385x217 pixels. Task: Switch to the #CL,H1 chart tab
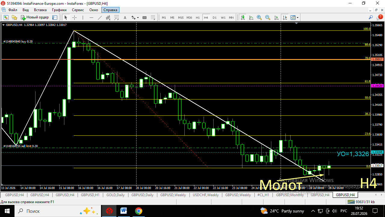tap(263, 195)
